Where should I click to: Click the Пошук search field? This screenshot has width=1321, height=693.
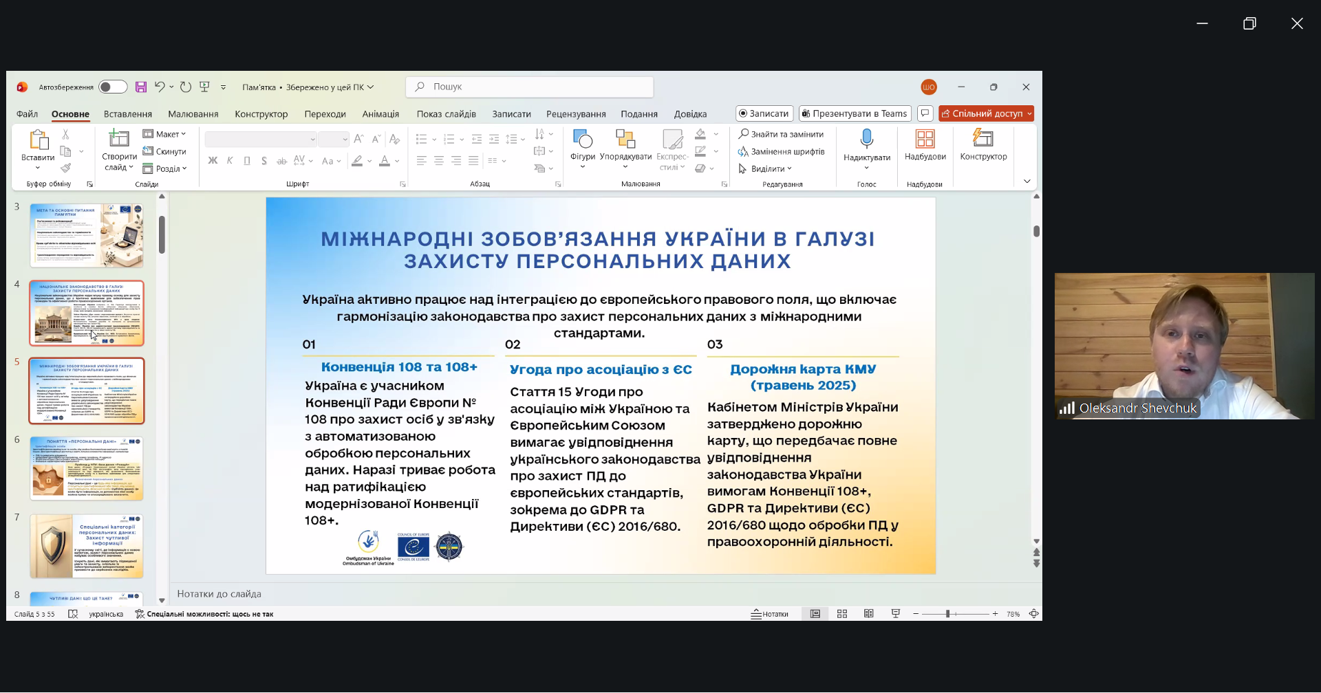point(530,87)
